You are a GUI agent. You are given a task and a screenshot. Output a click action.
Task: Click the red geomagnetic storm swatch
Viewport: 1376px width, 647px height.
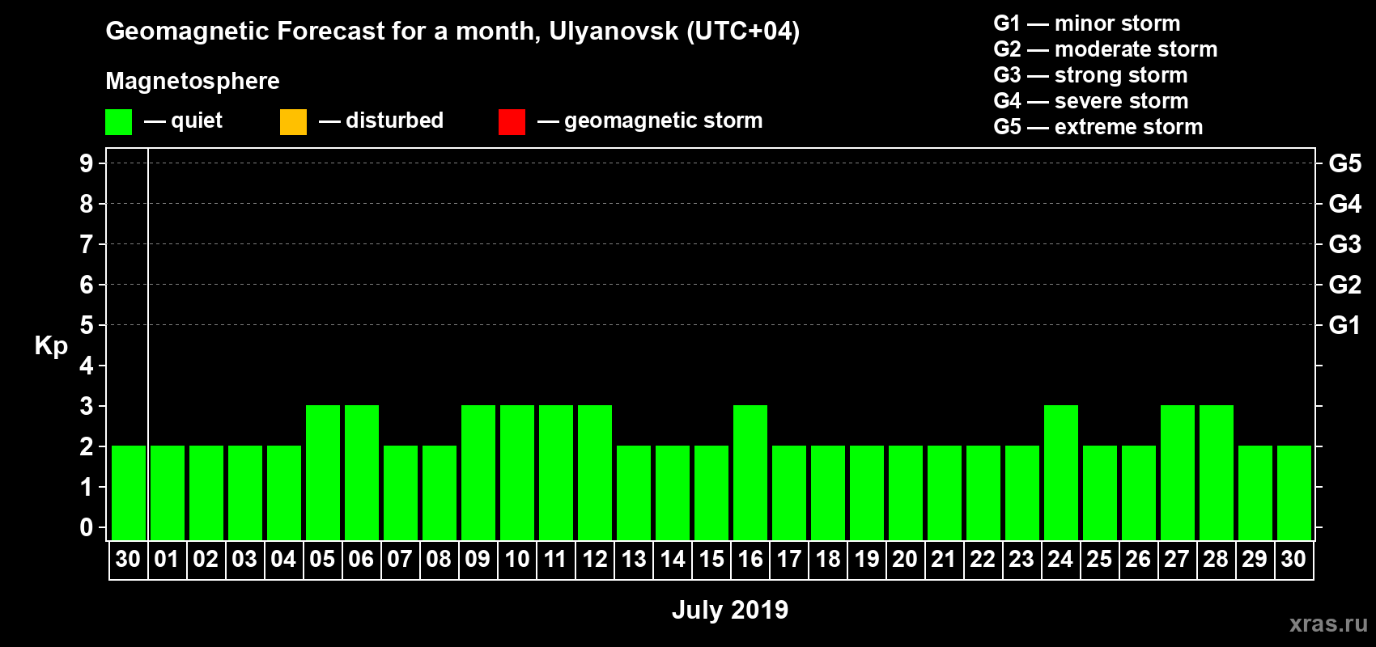tap(512, 122)
